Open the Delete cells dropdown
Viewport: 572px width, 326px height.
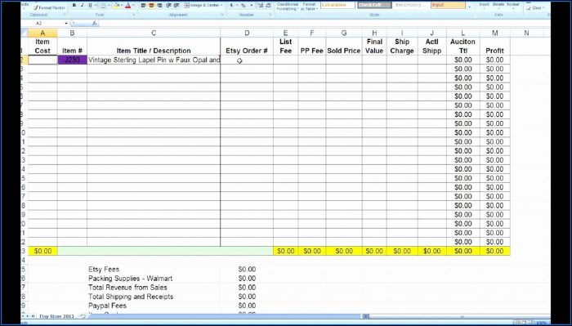(498, 6)
